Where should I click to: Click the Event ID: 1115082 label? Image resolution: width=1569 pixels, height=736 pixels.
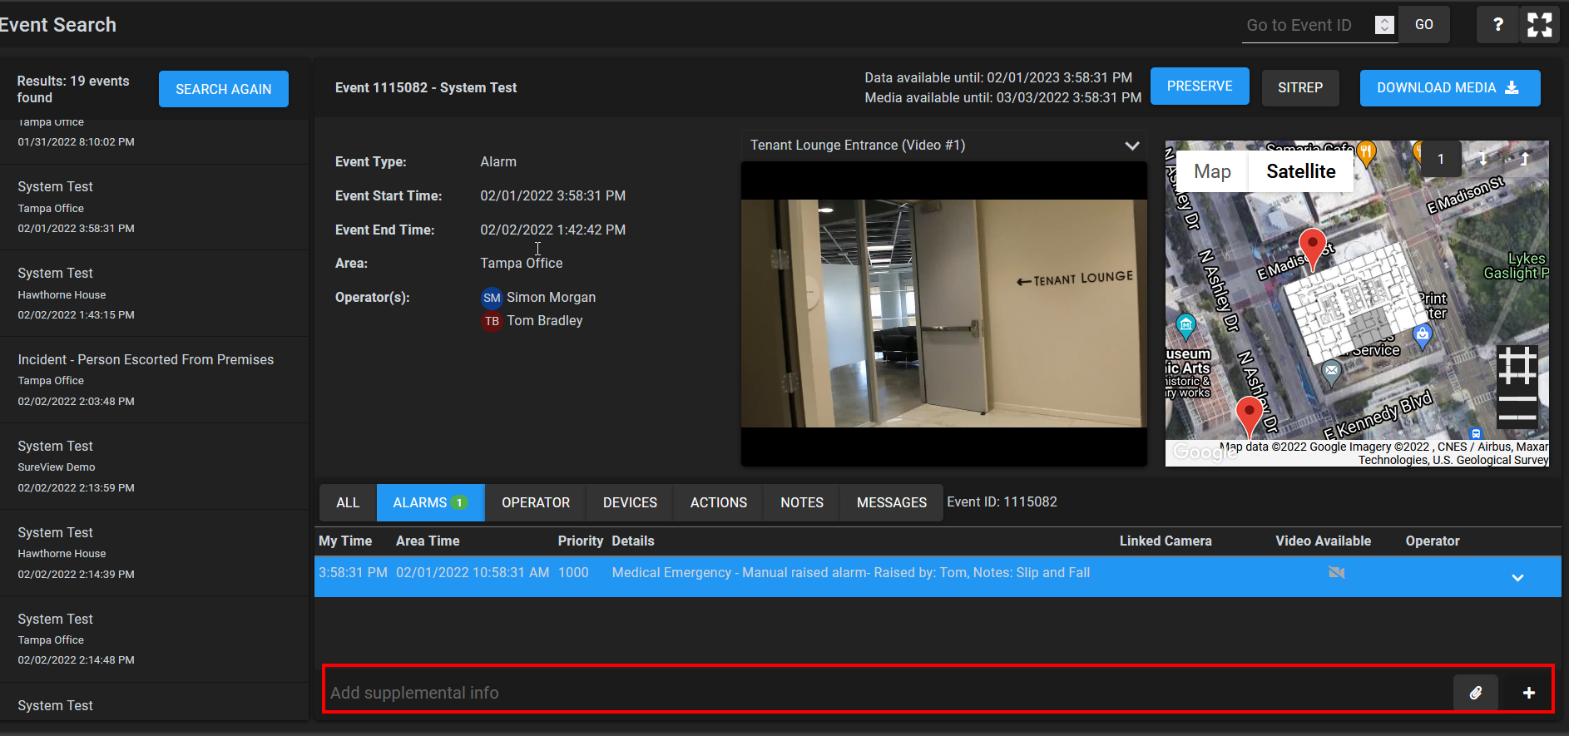1002,501
